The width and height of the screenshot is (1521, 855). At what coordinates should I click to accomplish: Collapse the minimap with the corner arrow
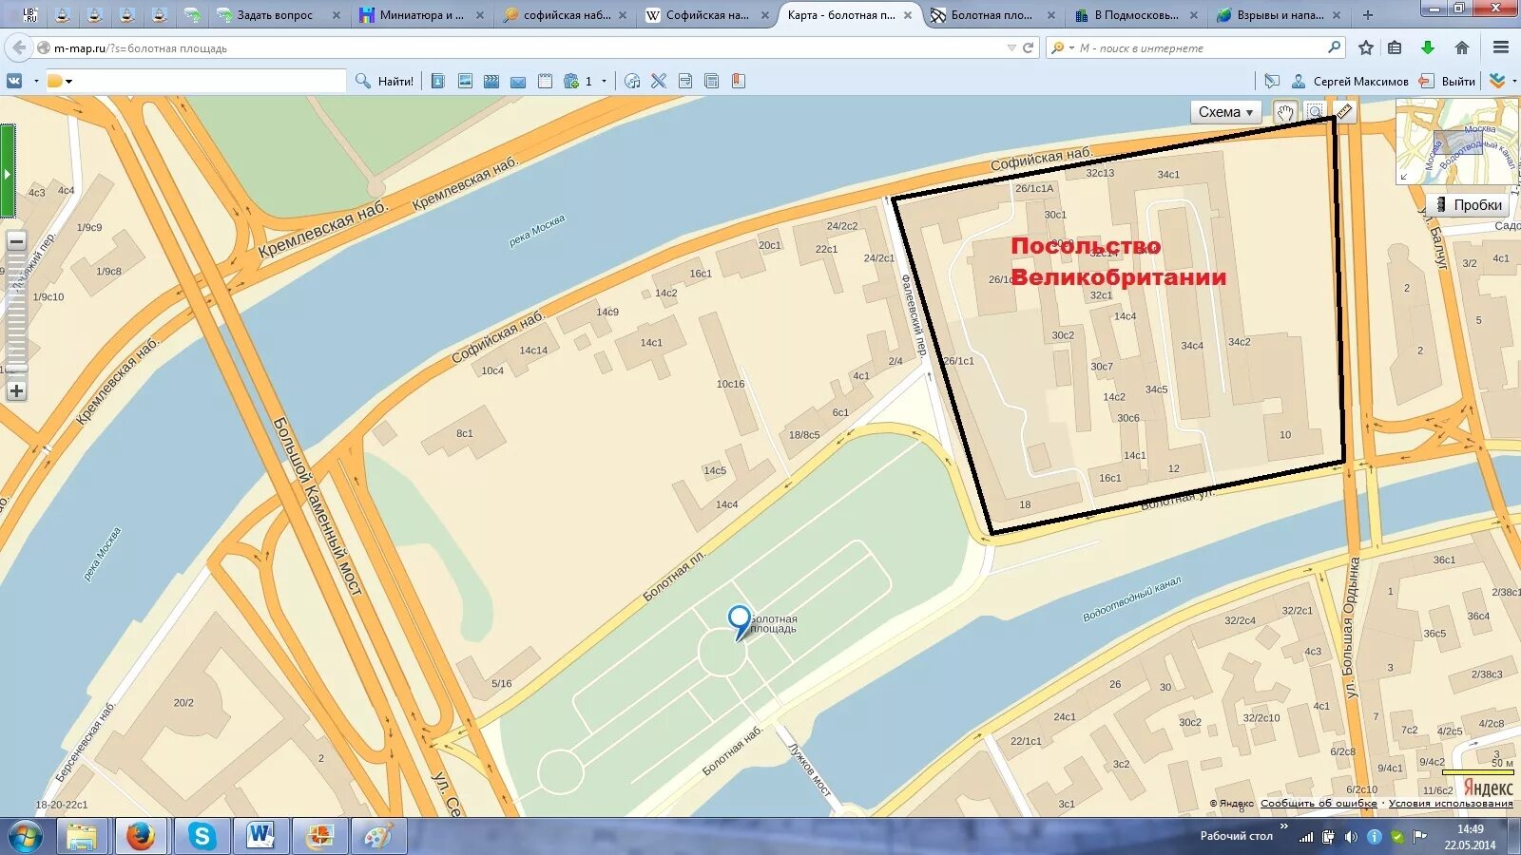tap(1403, 177)
